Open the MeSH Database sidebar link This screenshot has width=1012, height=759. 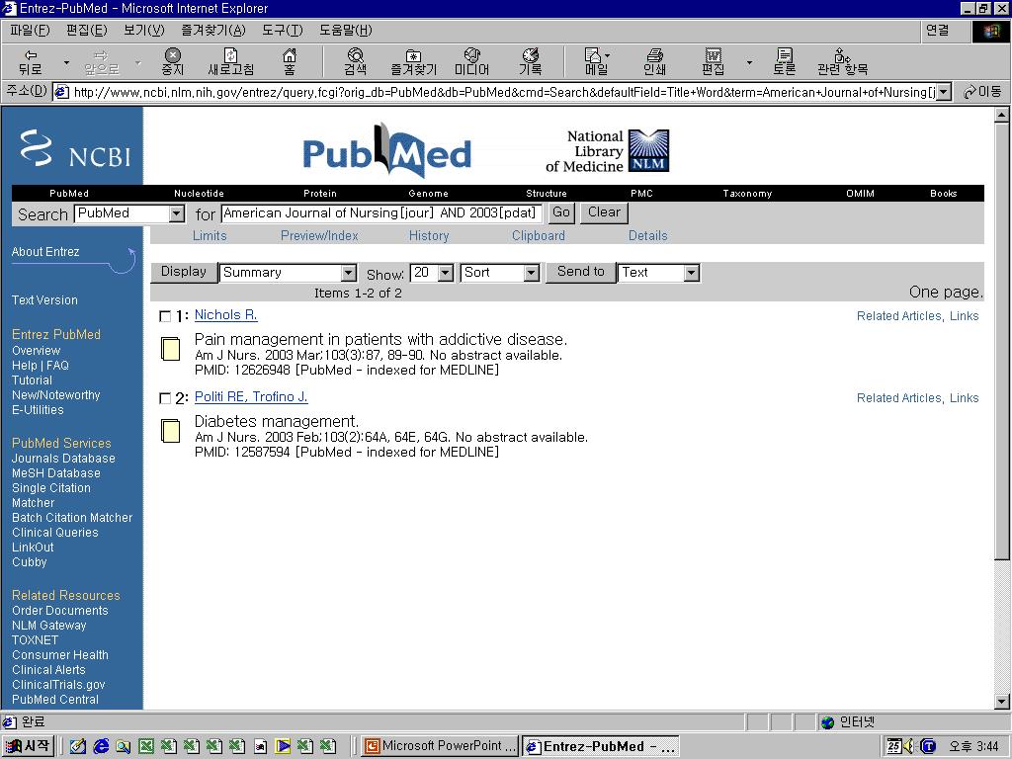point(56,473)
